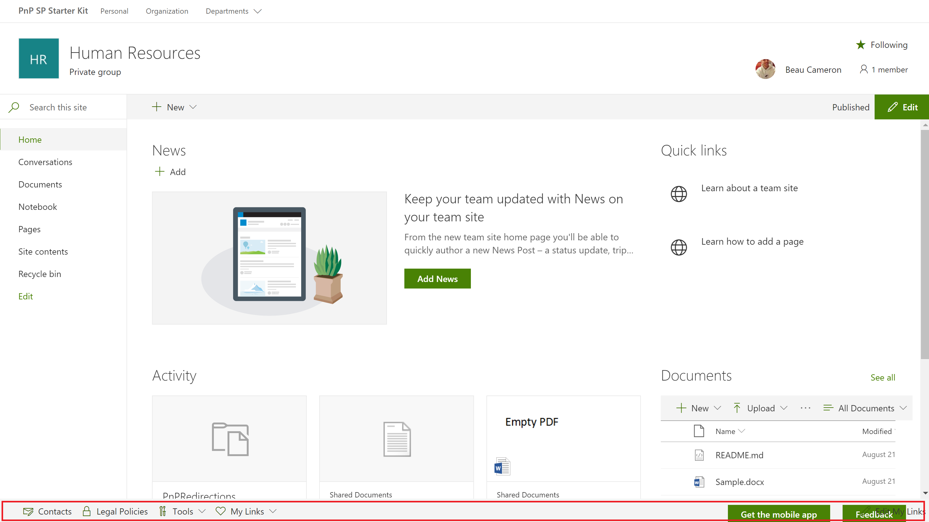929x522 pixels.
Task: Click the HR site logo tile
Action: 38,58
